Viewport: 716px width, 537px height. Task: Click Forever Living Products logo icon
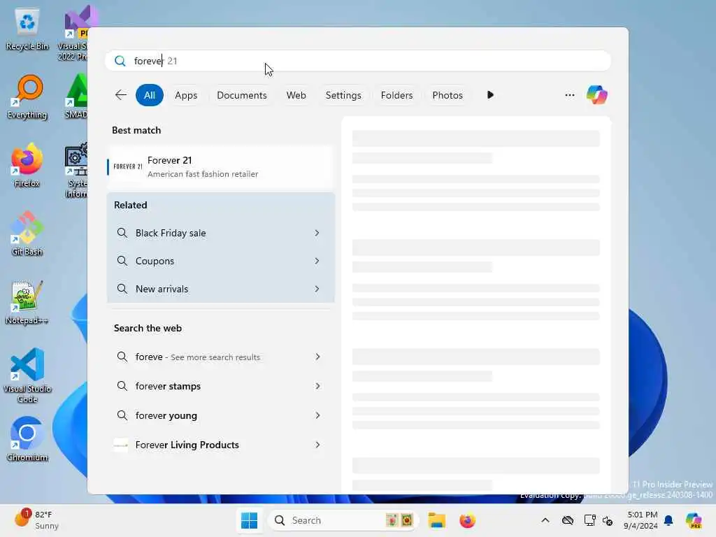click(121, 445)
